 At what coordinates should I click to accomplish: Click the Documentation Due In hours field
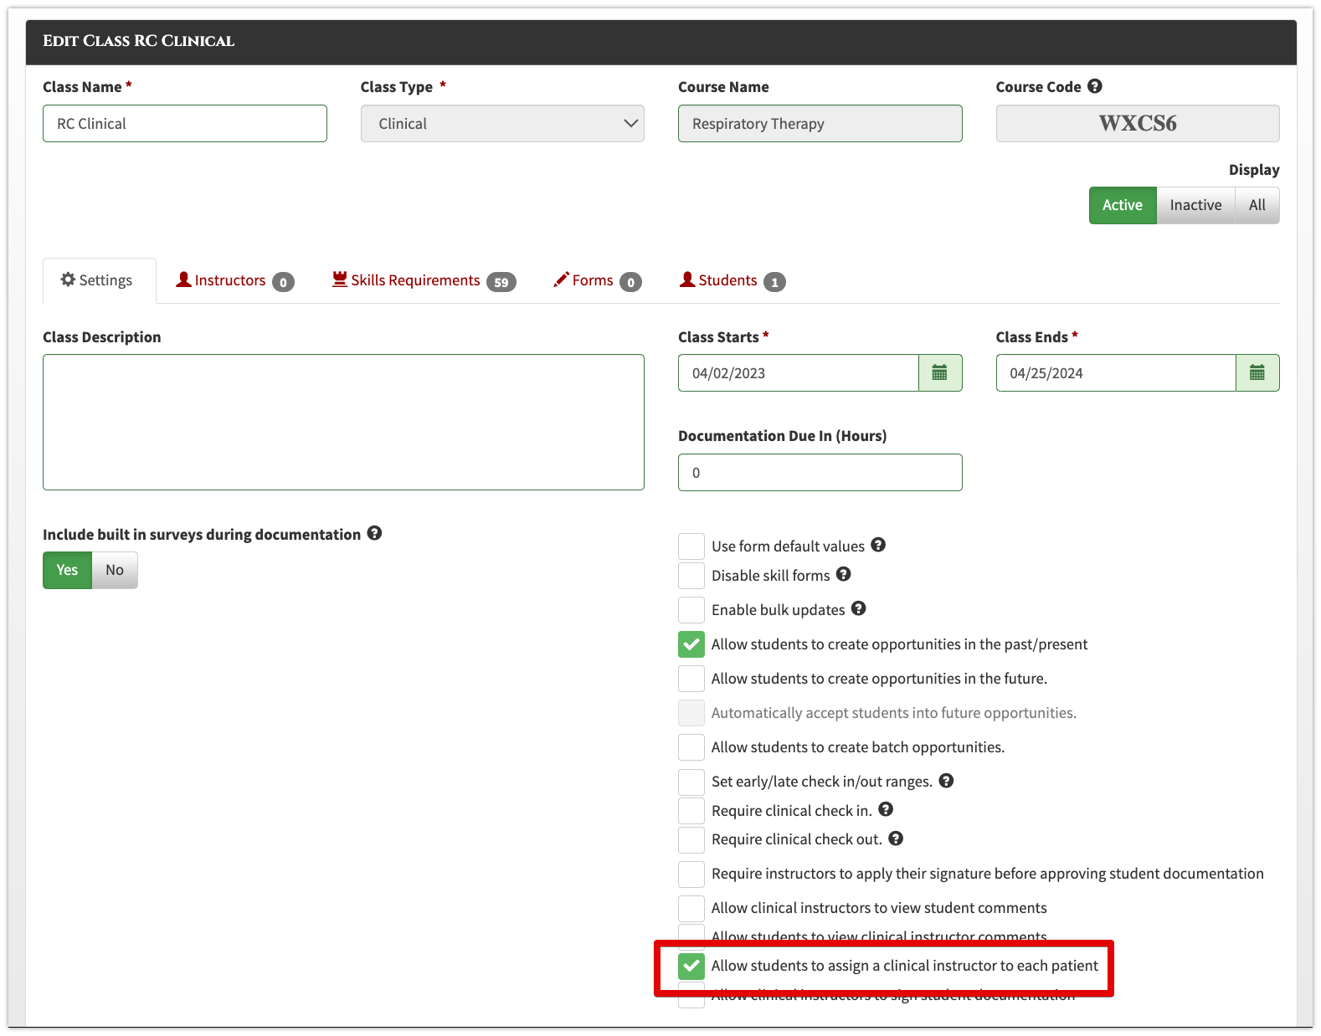[x=820, y=473]
